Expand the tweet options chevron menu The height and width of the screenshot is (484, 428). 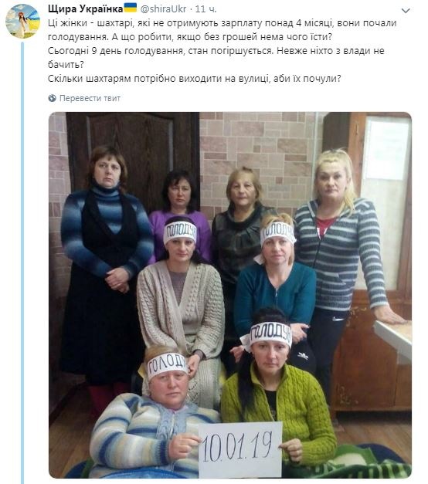coord(406,11)
